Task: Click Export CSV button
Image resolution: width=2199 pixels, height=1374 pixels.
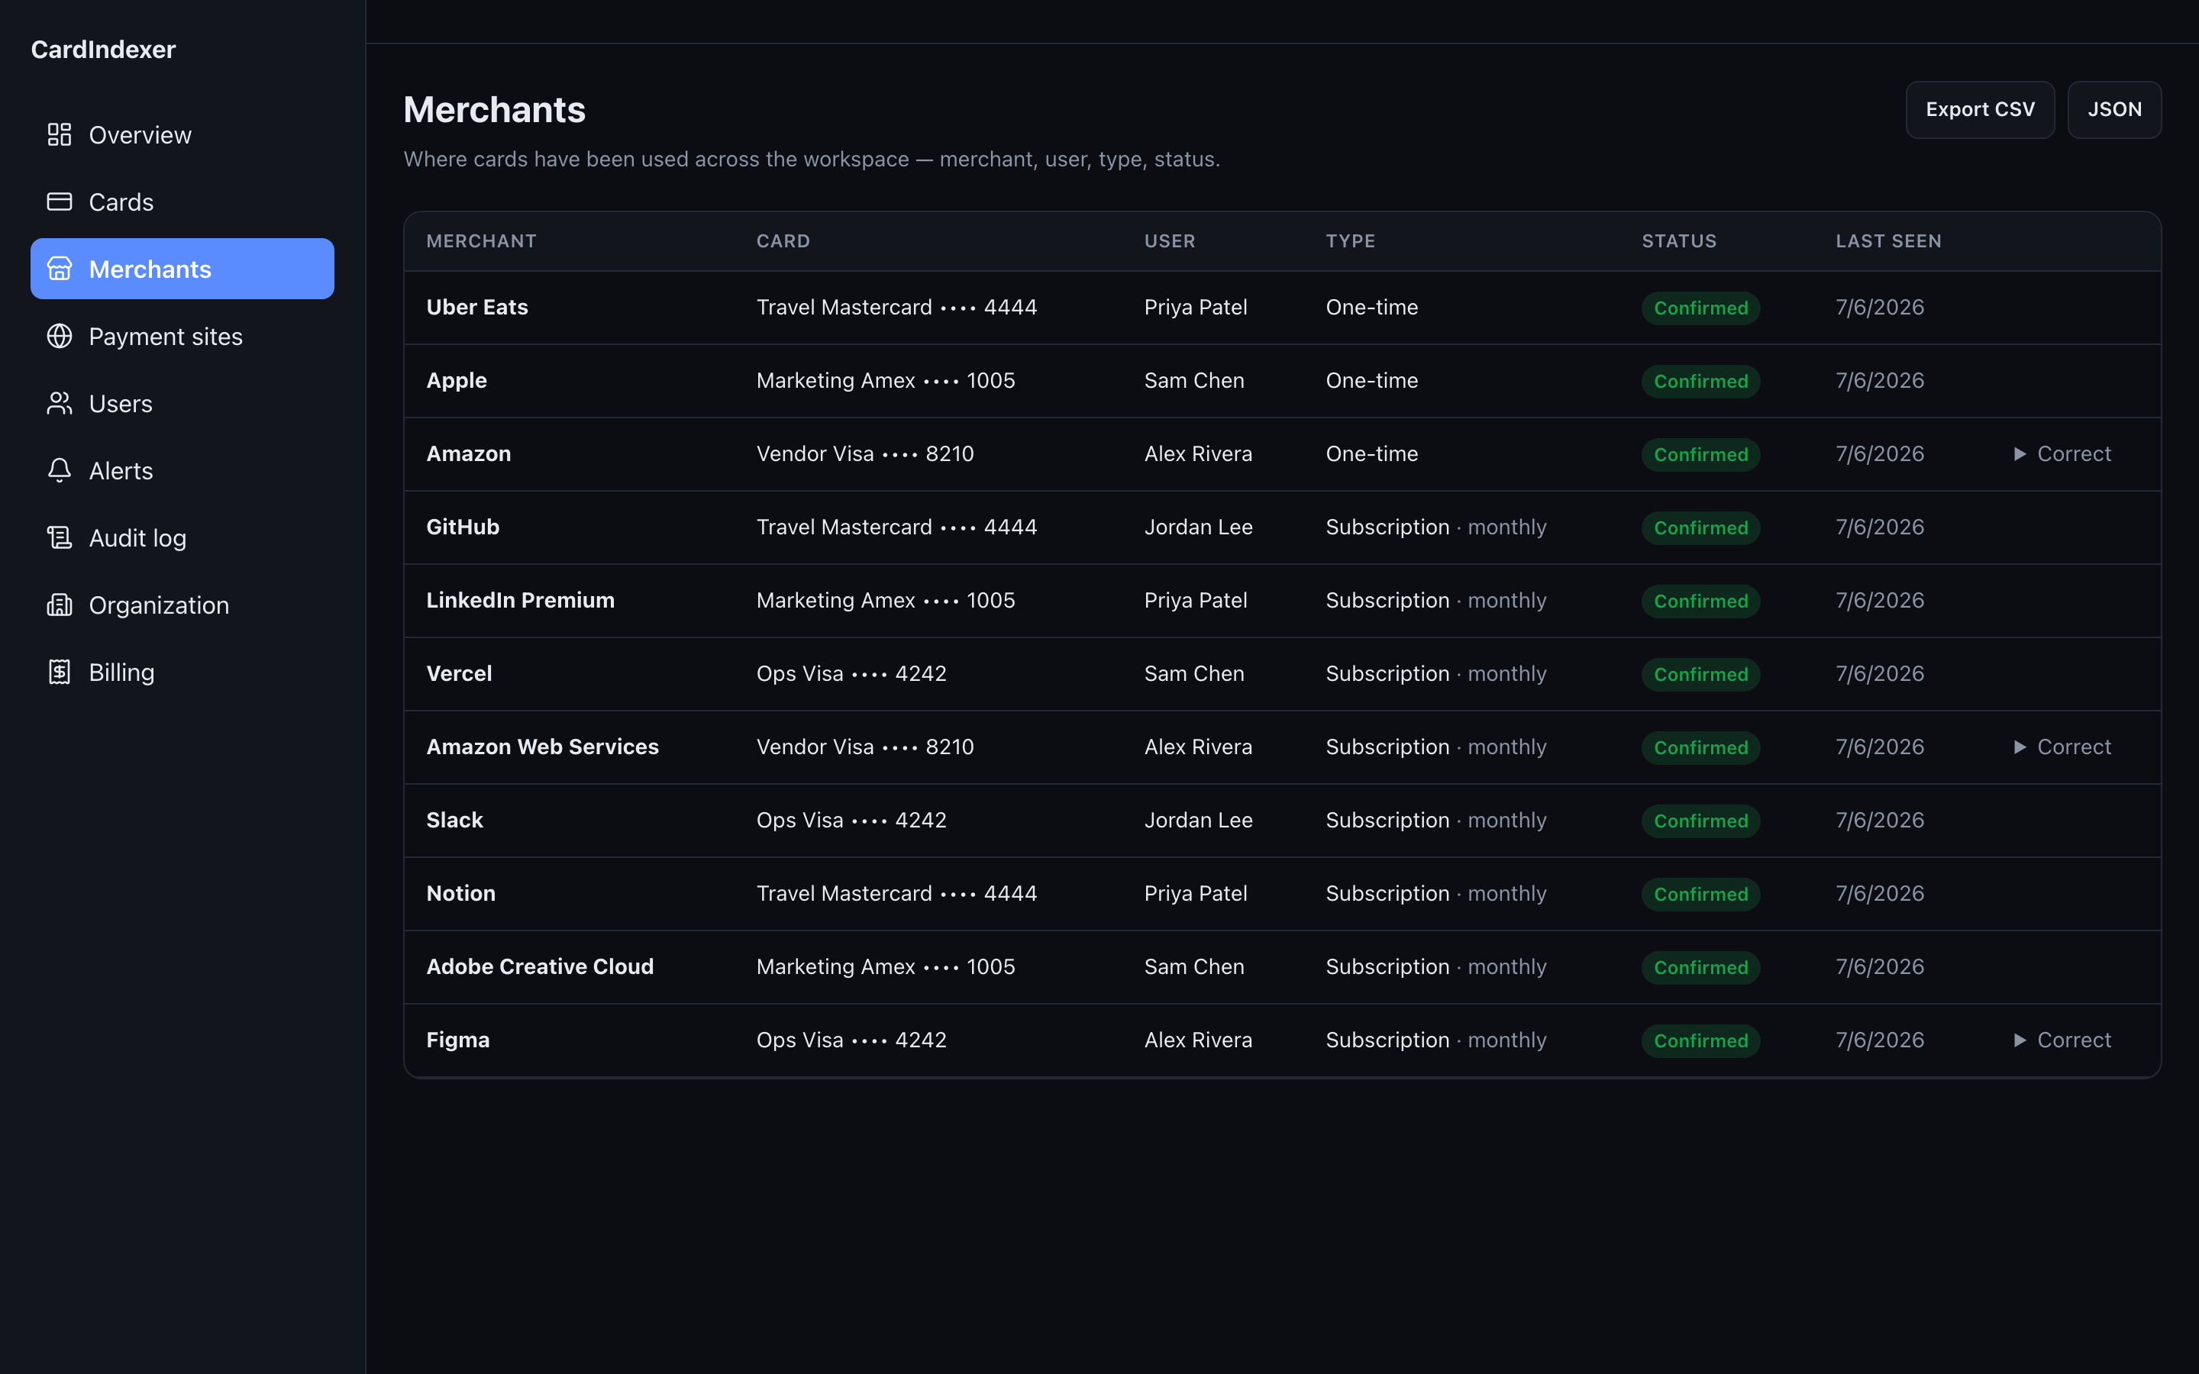Action: (1980, 110)
